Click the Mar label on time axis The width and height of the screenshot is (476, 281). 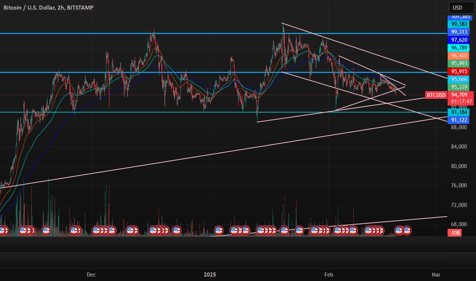click(x=436, y=275)
